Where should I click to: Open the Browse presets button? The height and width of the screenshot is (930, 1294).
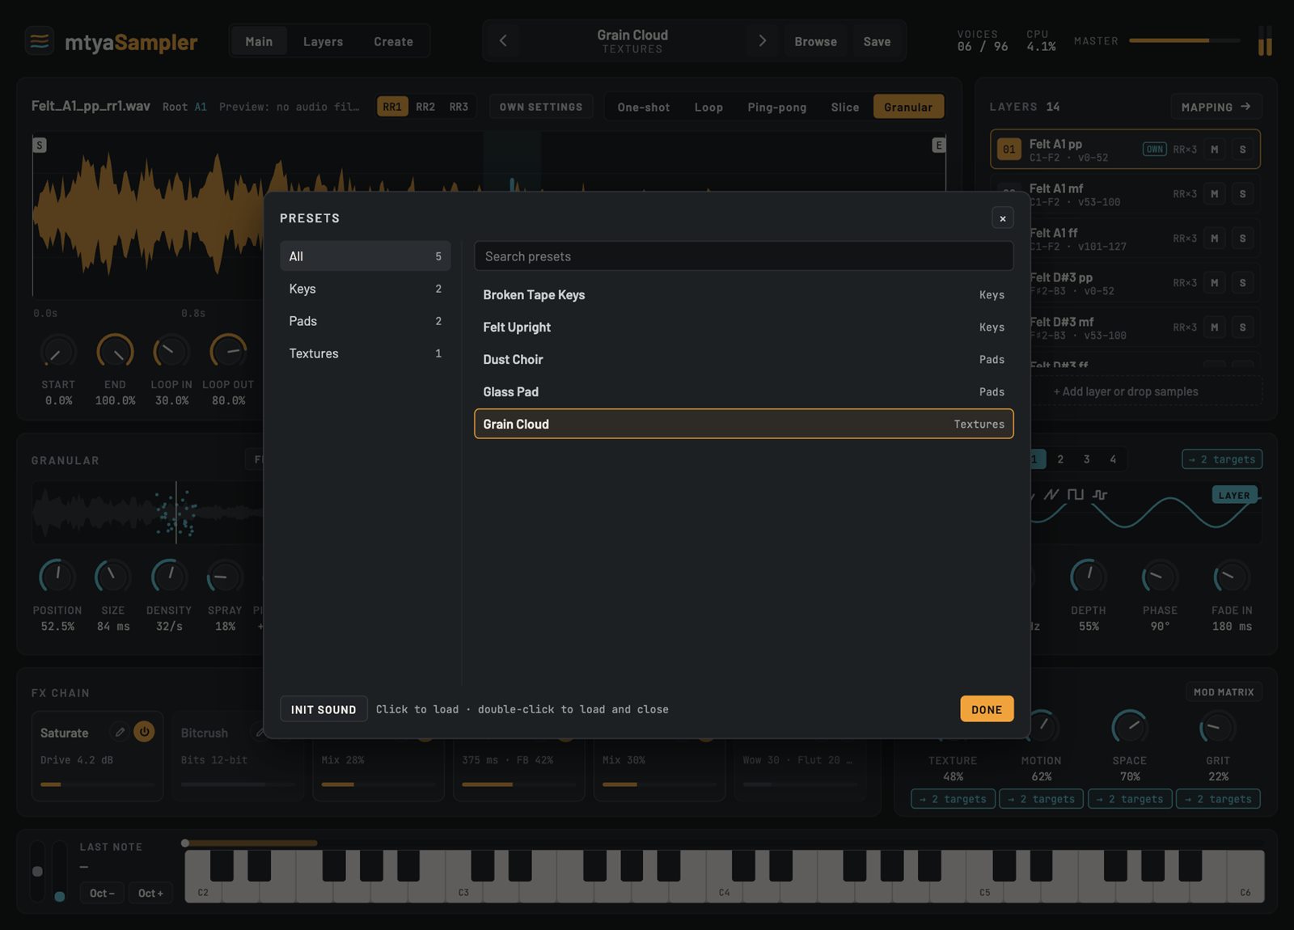815,41
